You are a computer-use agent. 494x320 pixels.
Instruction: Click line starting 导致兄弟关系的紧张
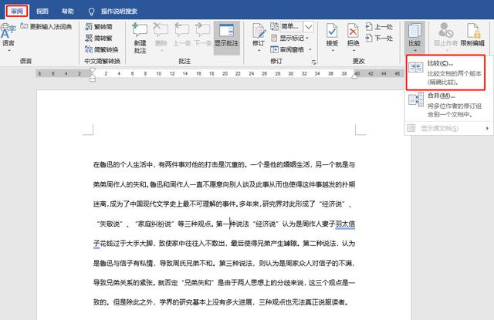tap(224, 282)
